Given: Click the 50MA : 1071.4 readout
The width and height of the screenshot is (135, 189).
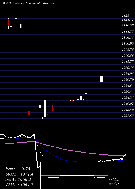Looking at the screenshot, I should tap(19, 174).
